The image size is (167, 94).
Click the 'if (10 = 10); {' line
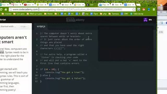coord(50,69)
